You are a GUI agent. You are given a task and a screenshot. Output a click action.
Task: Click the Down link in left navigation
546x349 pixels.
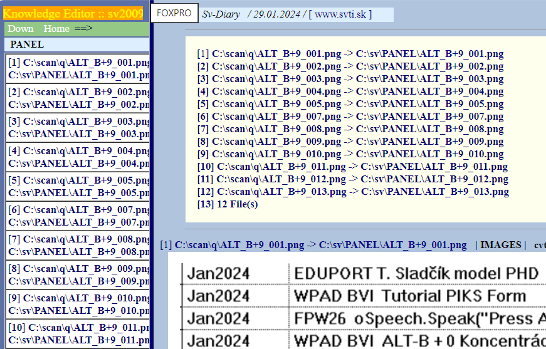click(21, 29)
